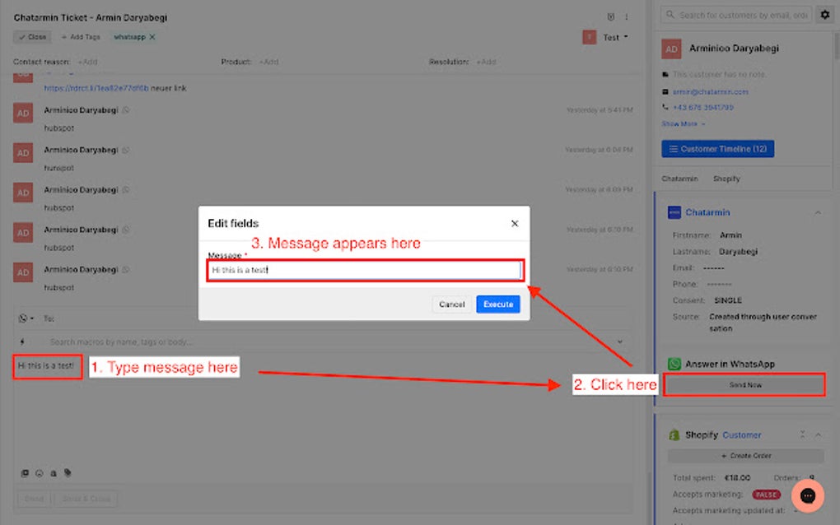This screenshot has height=525, width=840.
Task: Click the AD avatar in customer sidebar
Action: (671, 49)
